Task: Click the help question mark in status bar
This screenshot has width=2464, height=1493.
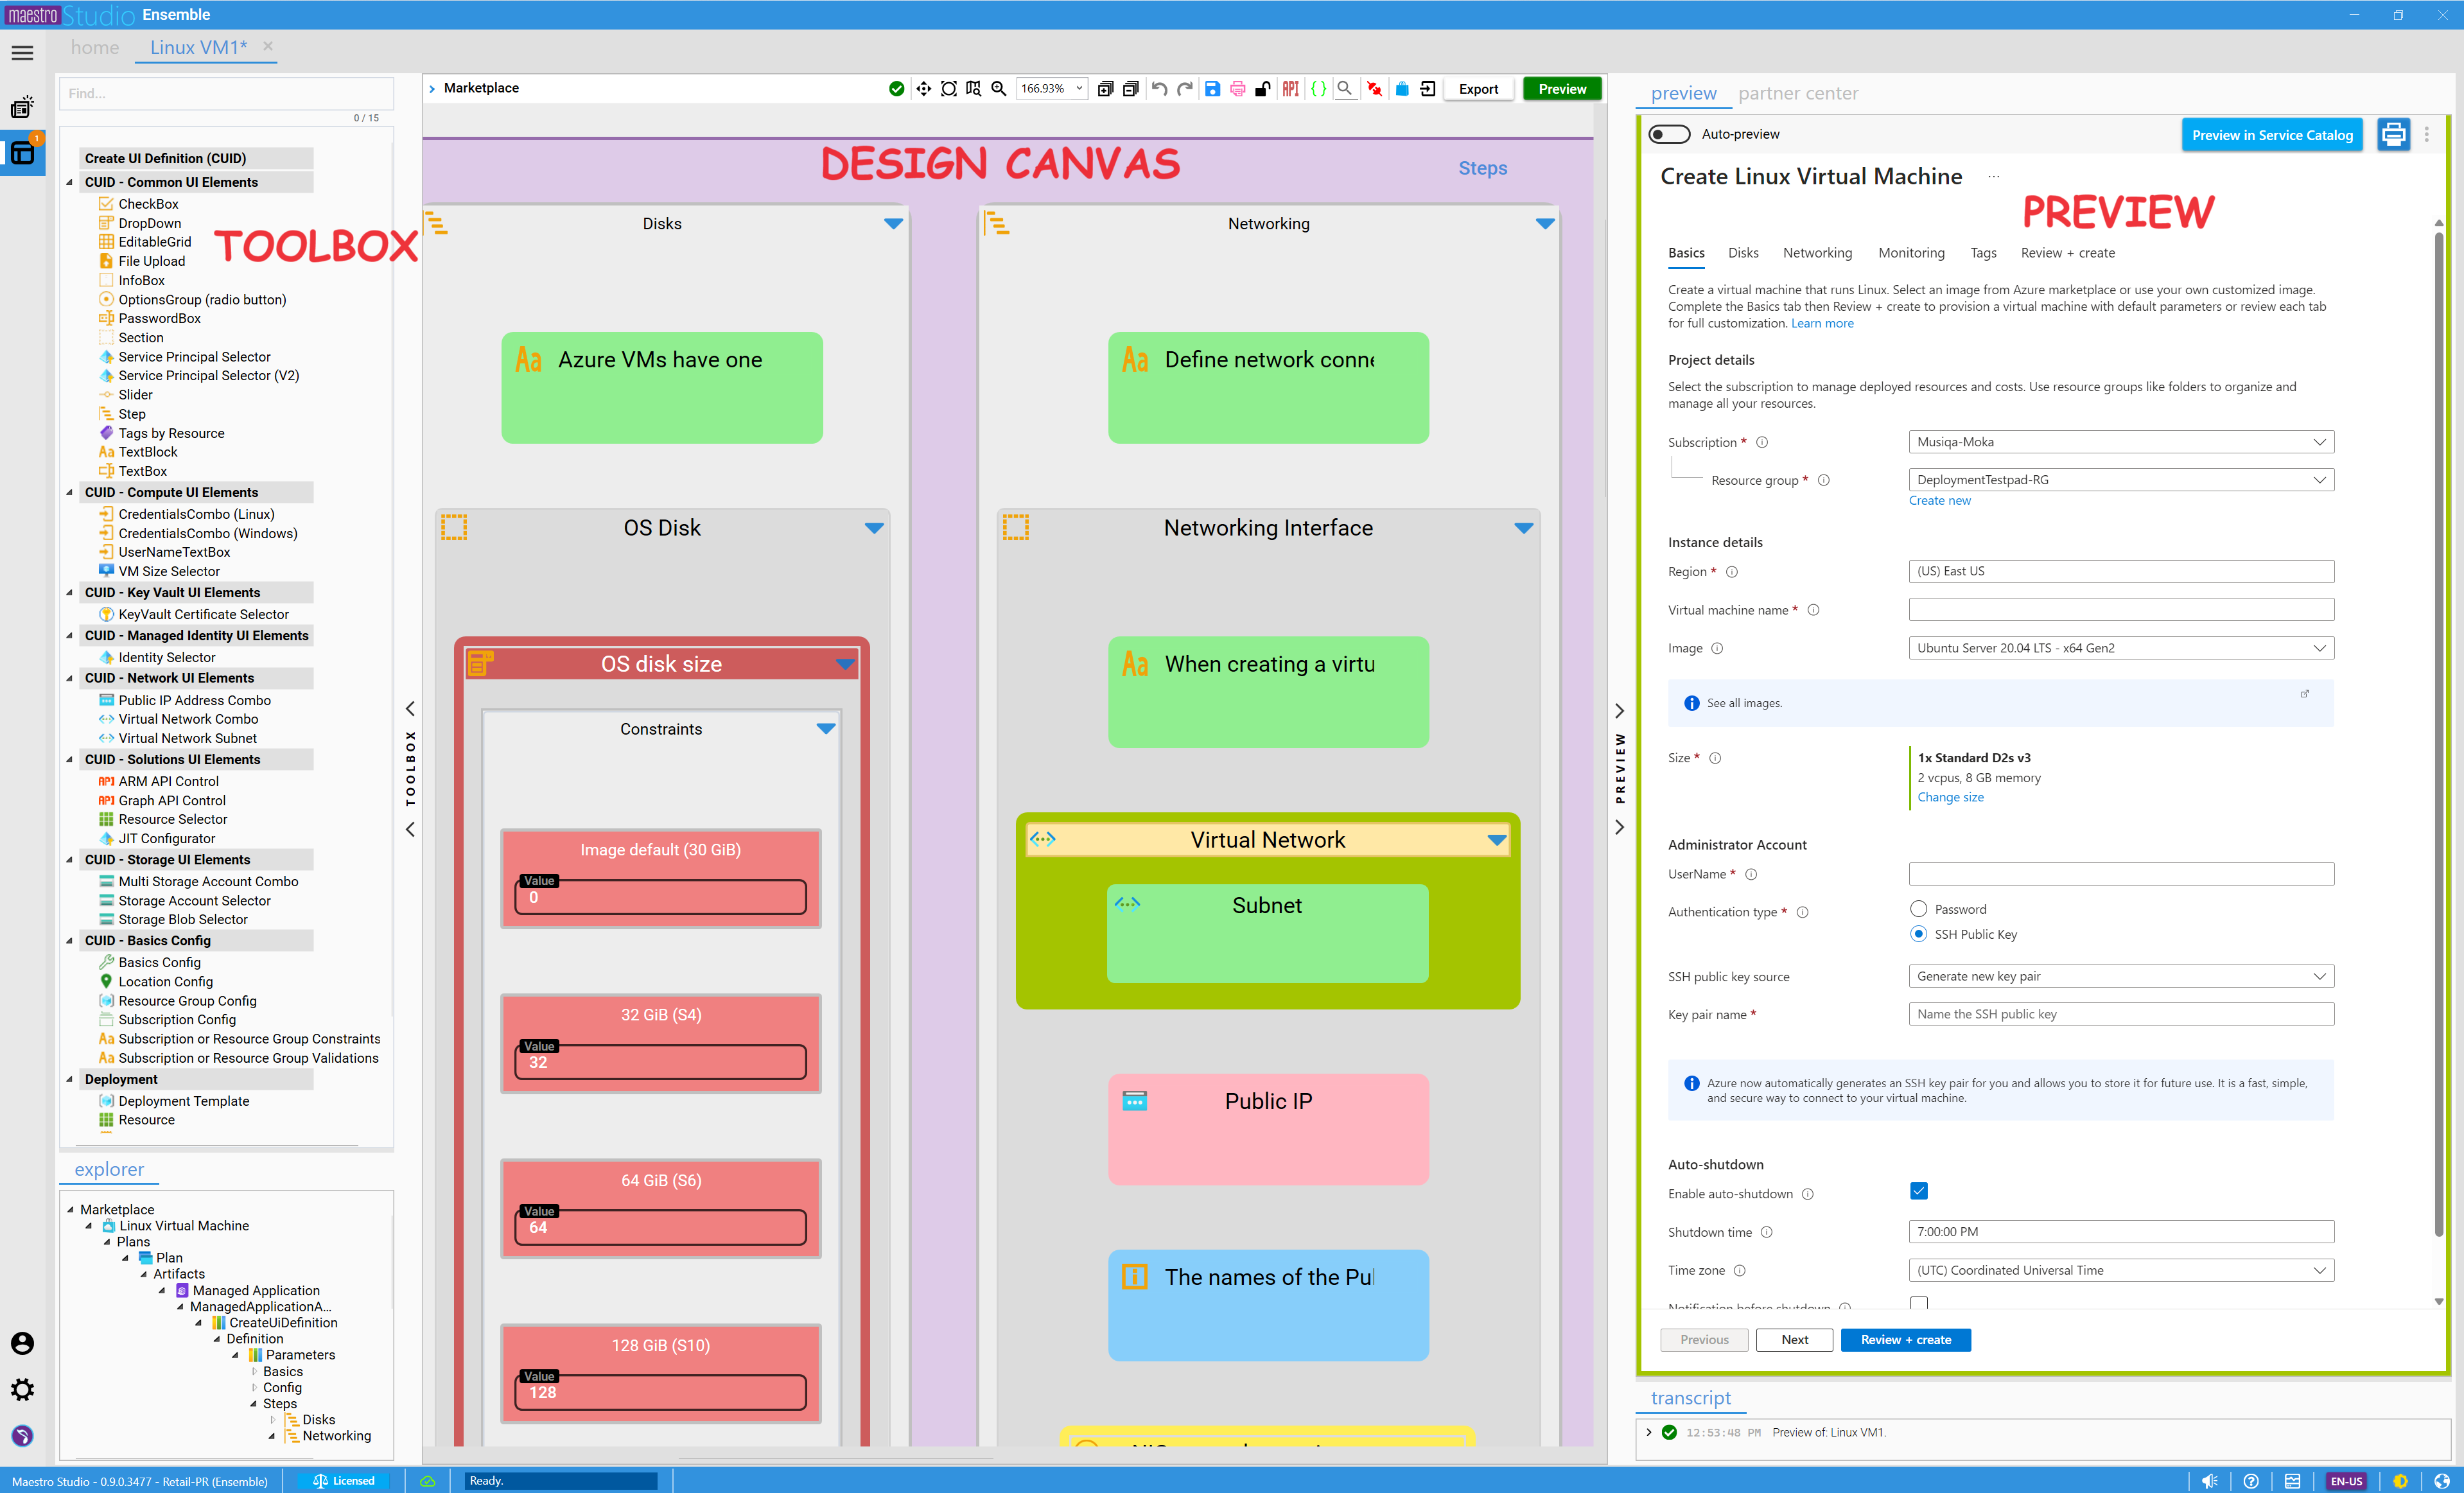Action: point(2251,1481)
